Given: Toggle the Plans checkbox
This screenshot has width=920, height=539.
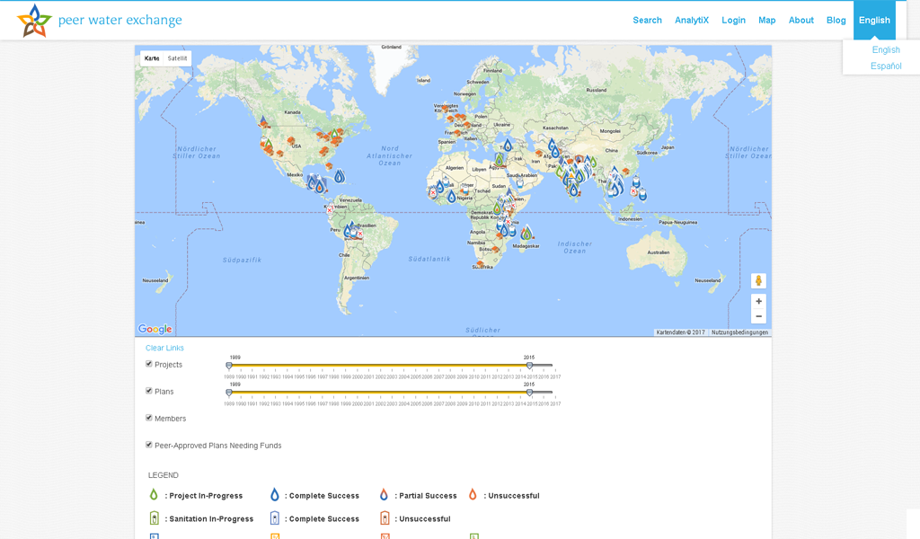Looking at the screenshot, I should click(x=149, y=391).
